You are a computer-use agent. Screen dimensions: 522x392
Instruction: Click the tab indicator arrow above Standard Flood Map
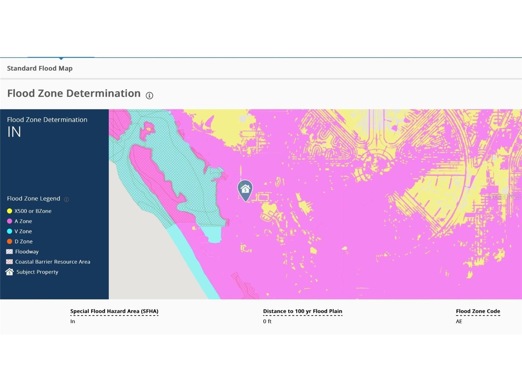tap(61, 58)
